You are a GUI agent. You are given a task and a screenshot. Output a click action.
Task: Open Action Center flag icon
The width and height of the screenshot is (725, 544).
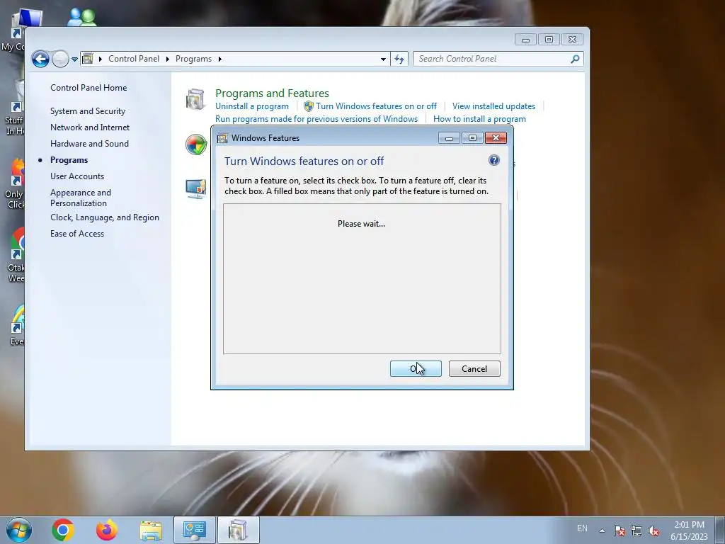tap(620, 531)
